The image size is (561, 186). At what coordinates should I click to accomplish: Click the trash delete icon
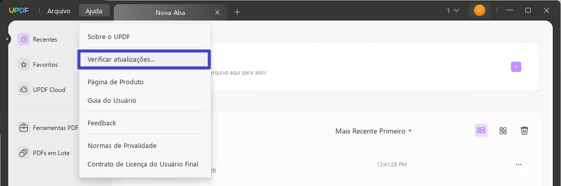[x=524, y=131]
